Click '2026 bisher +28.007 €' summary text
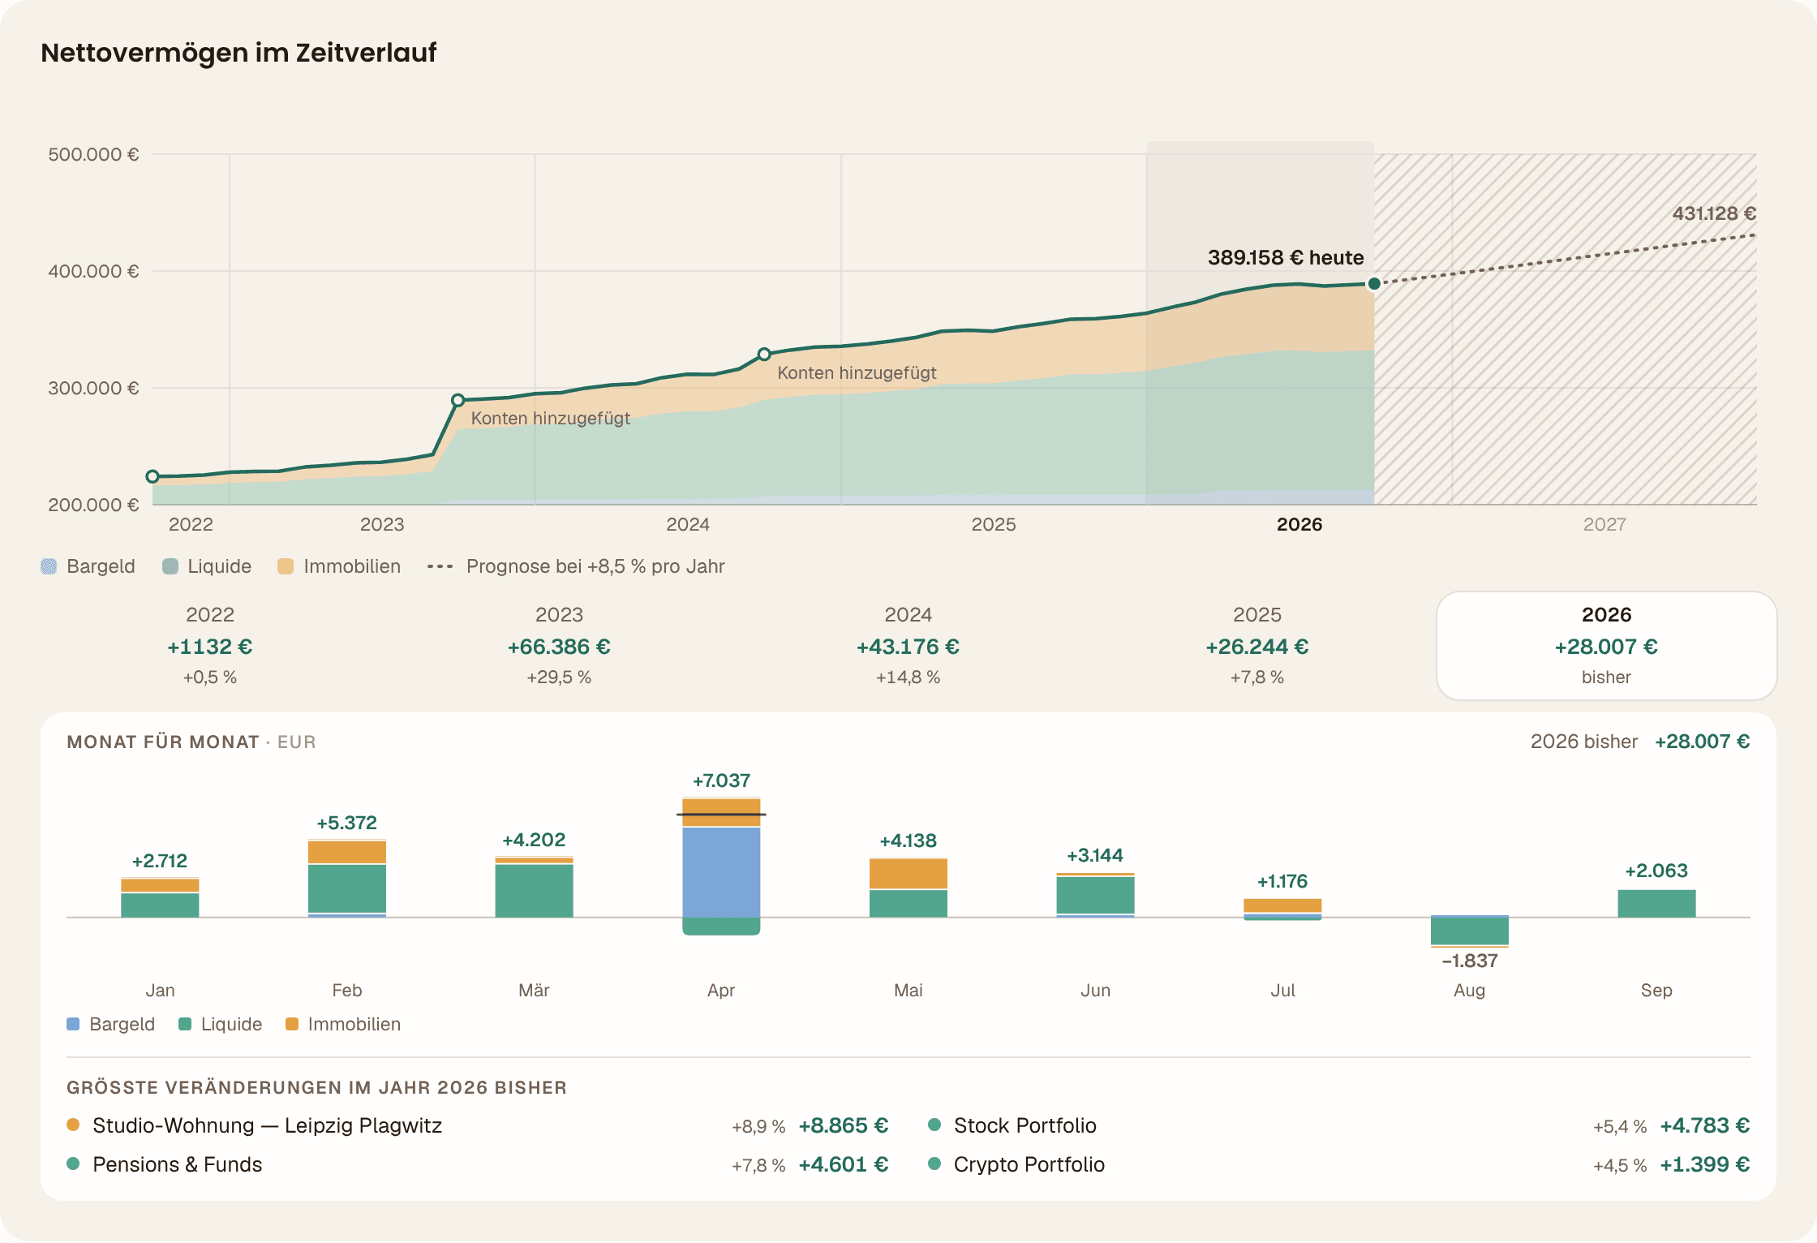Image resolution: width=1817 pixels, height=1243 pixels. click(x=1640, y=742)
